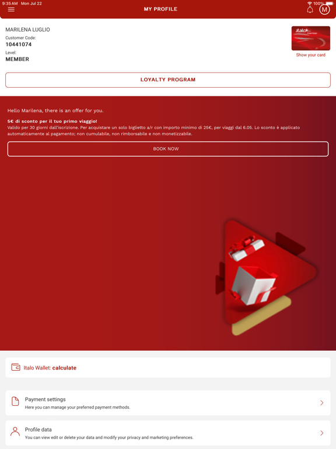336x449 pixels.
Task: Tap the My Profile title
Action: pyautogui.click(x=160, y=9)
